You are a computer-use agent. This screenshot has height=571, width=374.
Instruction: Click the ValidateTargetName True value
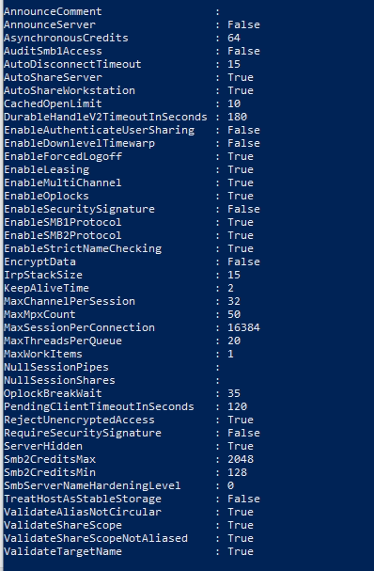pos(241,551)
